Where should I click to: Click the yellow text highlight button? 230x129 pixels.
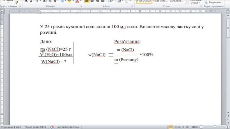[x=69, y=1]
